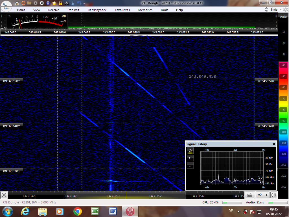Viewport: 289px width, 217px height.
Task: Open the Windows Start button
Action: 7,211
